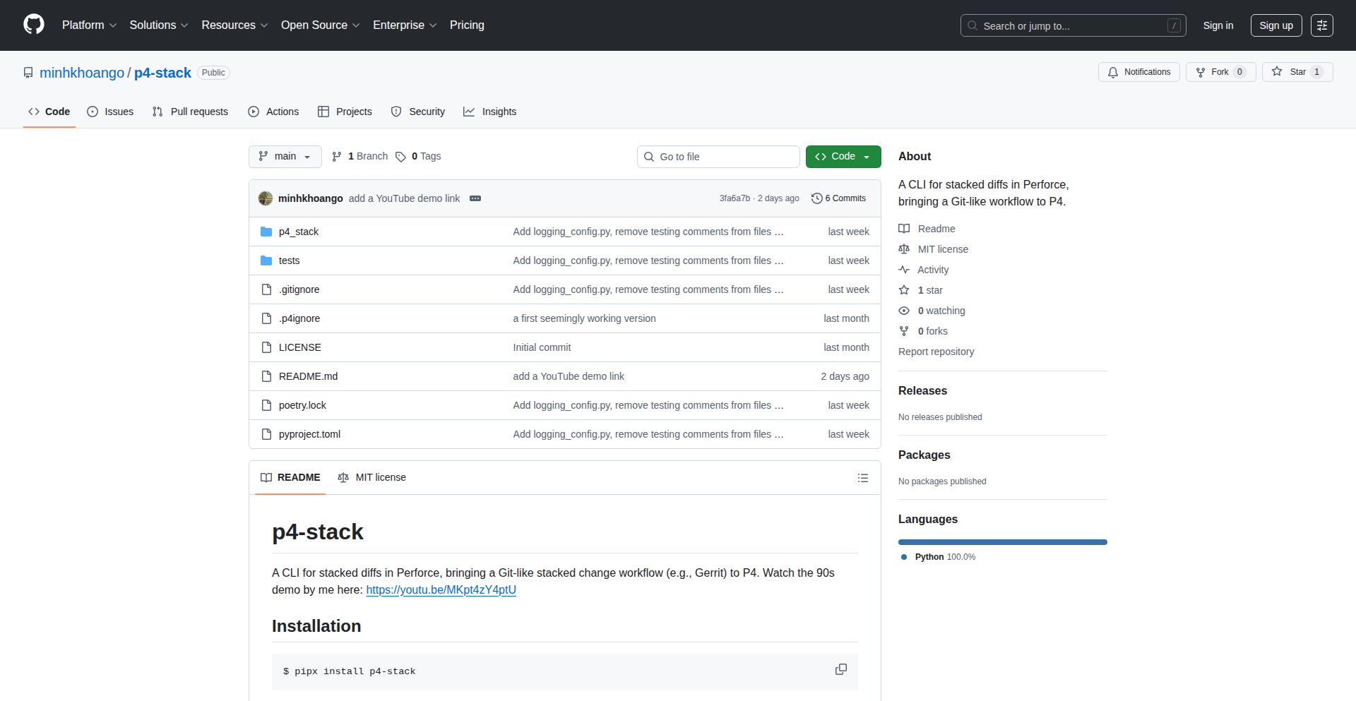Click the Issues tab icon
The height and width of the screenshot is (701, 1356).
[x=93, y=112]
